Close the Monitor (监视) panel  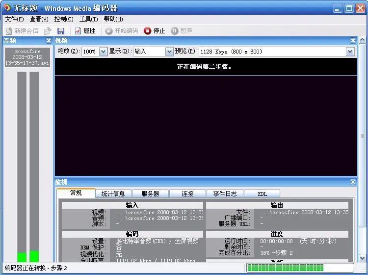click(x=353, y=182)
